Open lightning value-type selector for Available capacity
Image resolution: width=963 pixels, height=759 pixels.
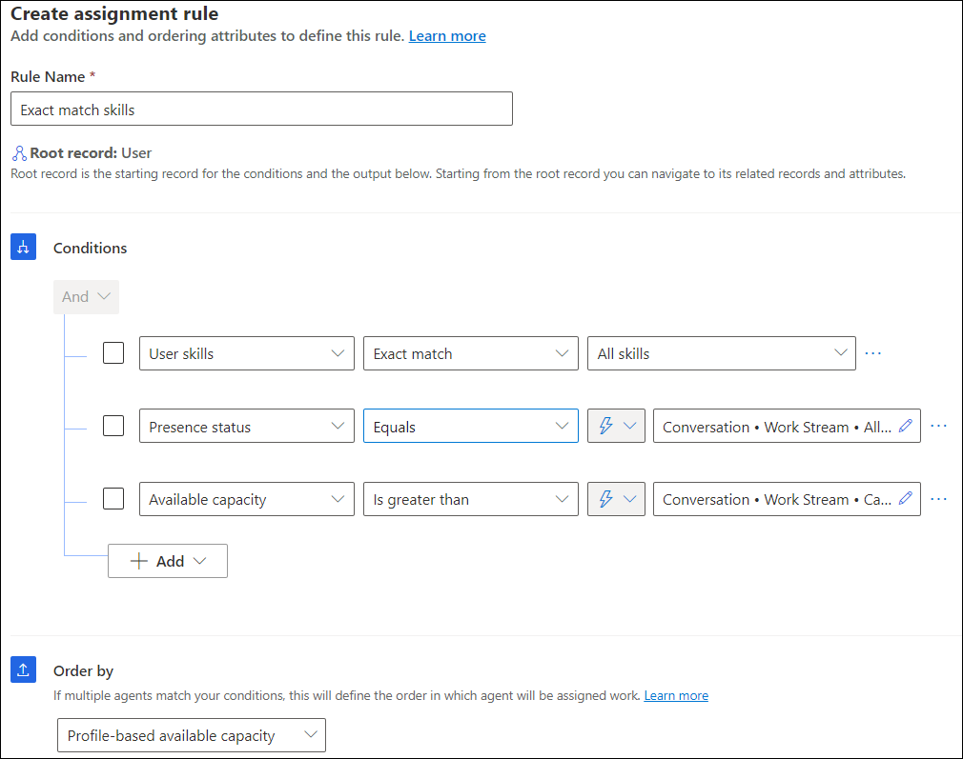click(x=616, y=499)
